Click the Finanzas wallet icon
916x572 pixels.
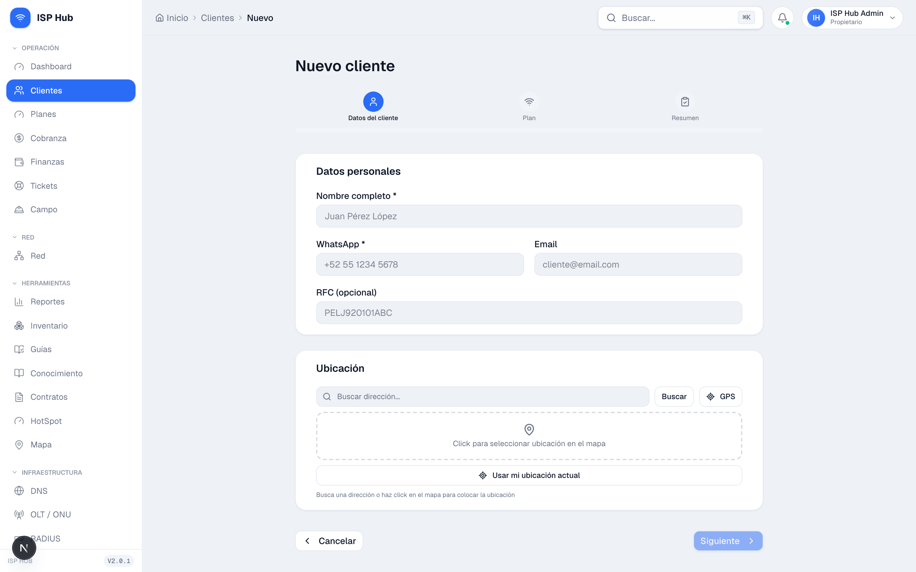19,162
